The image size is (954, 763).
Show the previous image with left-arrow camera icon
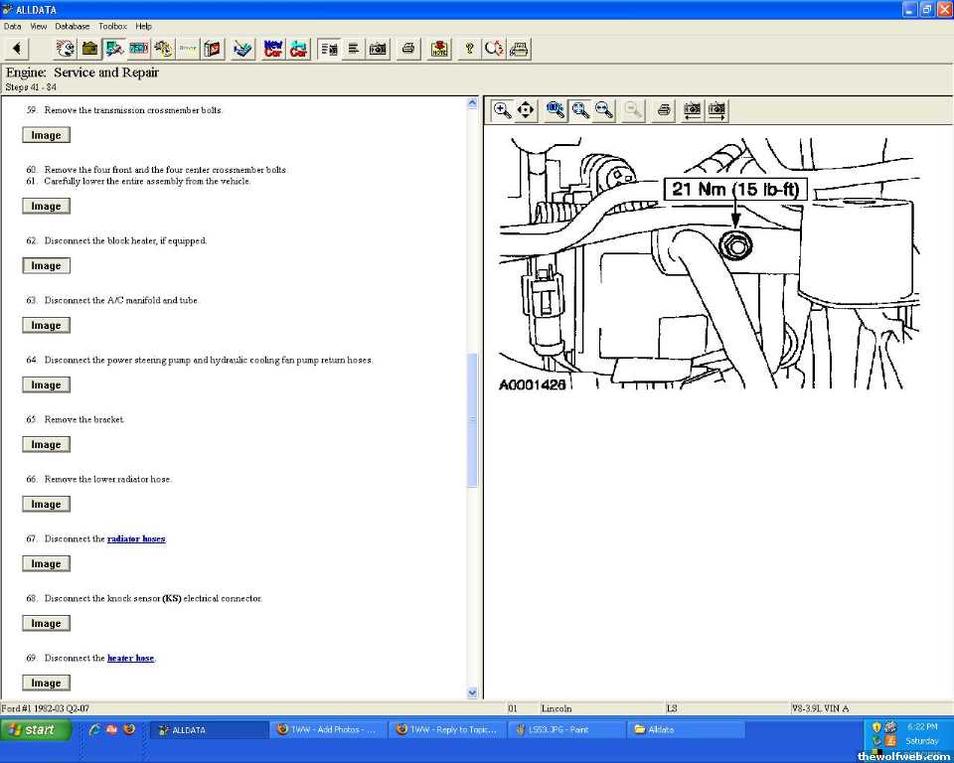[x=692, y=110]
